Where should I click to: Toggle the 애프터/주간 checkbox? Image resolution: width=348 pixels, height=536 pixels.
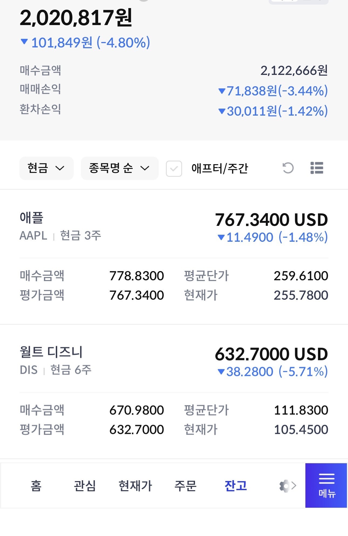[x=174, y=169]
